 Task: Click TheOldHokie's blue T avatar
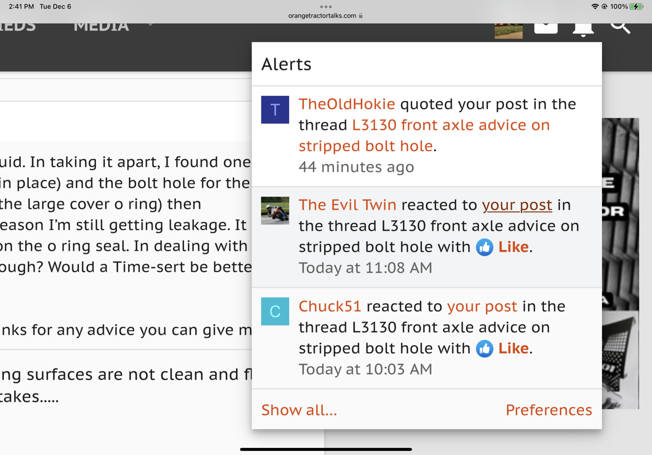point(275,110)
